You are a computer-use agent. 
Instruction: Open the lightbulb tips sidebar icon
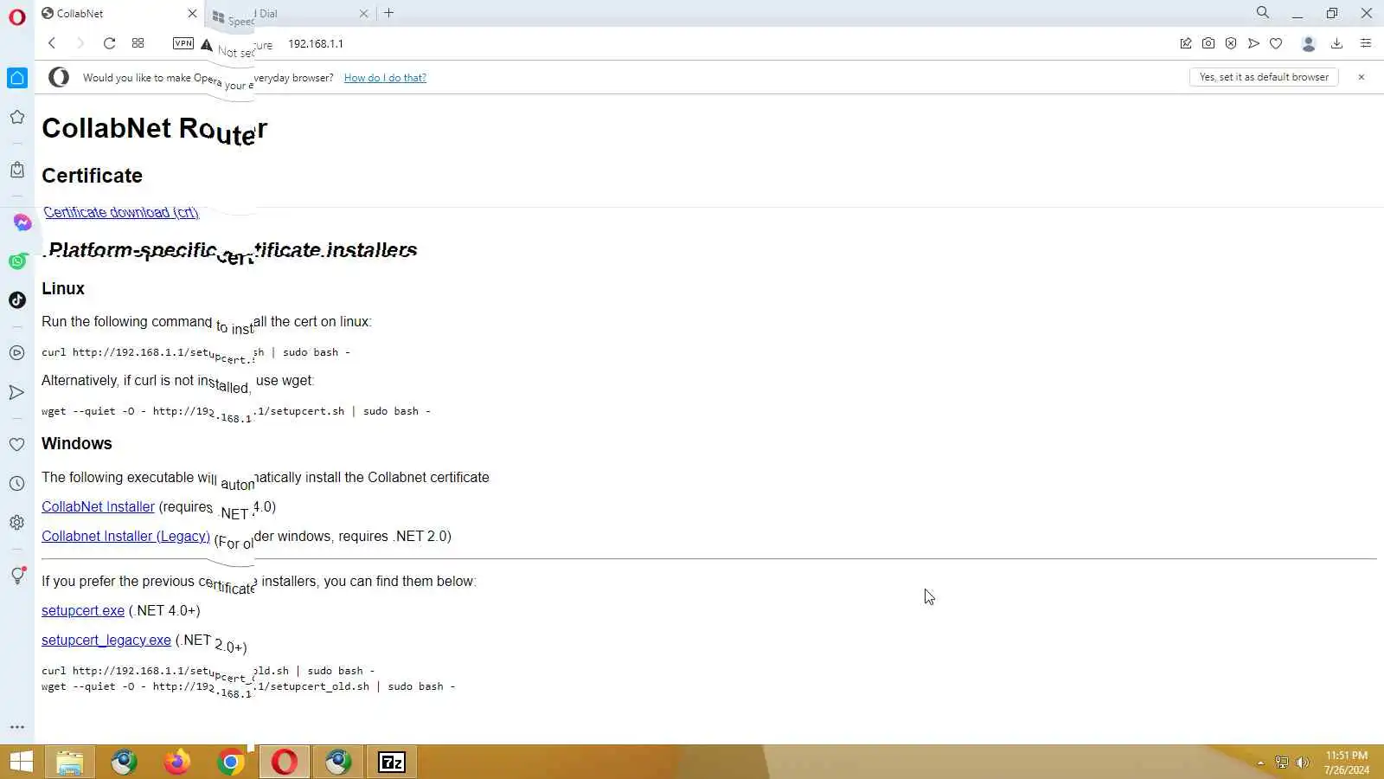coord(17,576)
